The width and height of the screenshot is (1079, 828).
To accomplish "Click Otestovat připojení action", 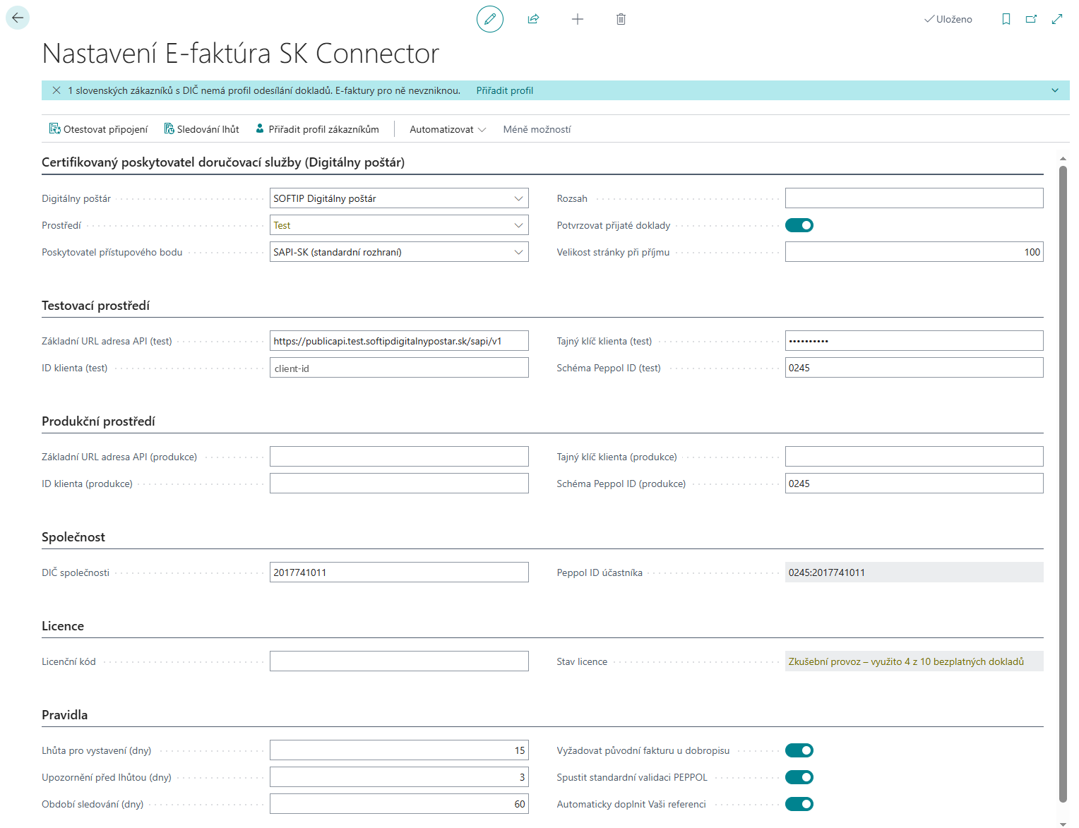I will click(x=99, y=129).
